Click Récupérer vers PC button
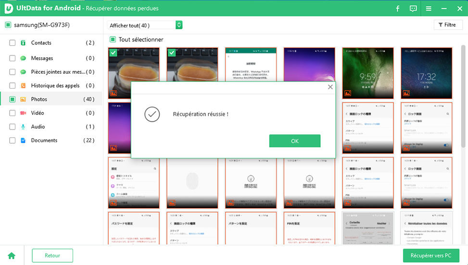The height and width of the screenshot is (265, 468). click(431, 255)
